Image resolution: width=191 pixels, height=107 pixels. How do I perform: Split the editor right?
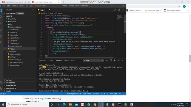click(x=119, y=10)
